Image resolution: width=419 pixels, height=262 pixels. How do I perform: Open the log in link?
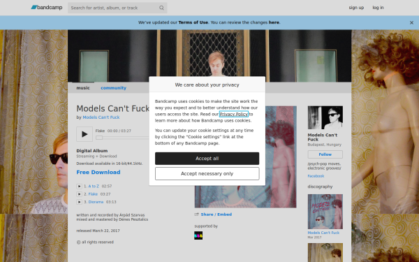tap(378, 8)
